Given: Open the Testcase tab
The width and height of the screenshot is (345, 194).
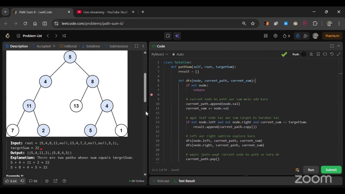Looking at the screenshot, I should 161,181.
